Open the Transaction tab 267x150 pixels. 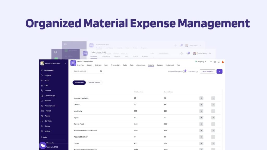(x=116, y=65)
